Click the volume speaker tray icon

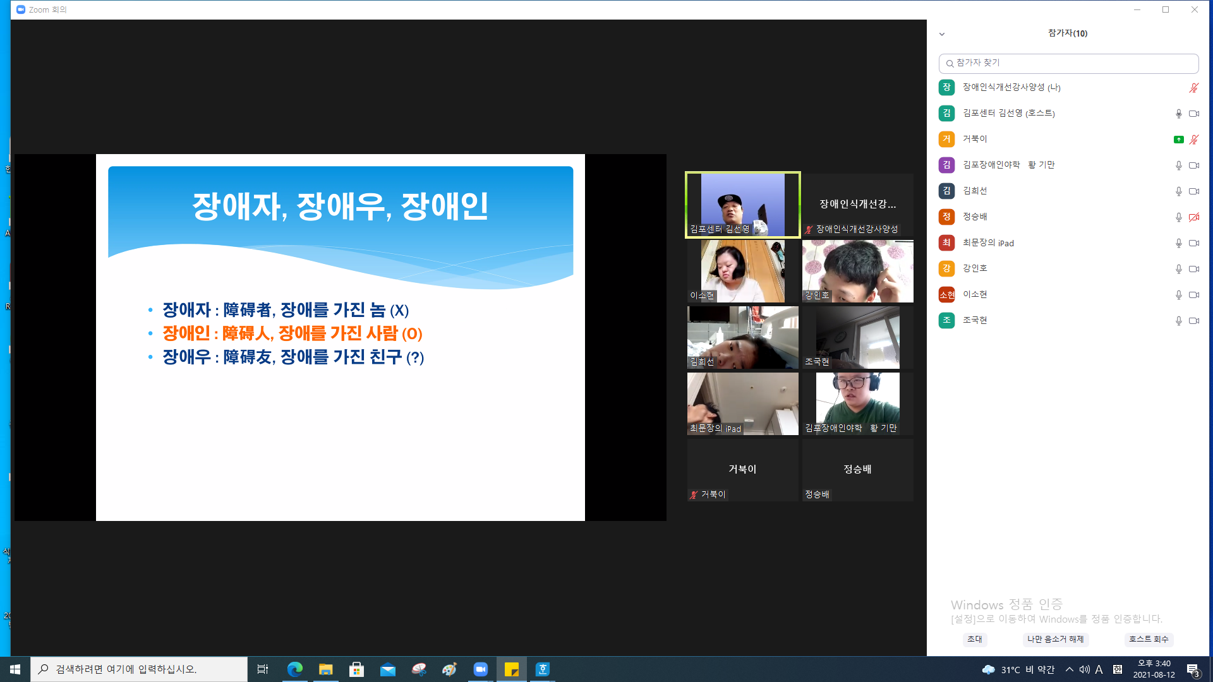point(1084,669)
